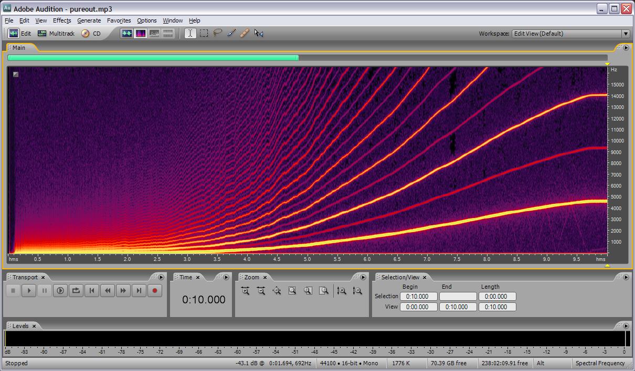
Task: Click the red Record button
Action: pyautogui.click(x=155, y=290)
